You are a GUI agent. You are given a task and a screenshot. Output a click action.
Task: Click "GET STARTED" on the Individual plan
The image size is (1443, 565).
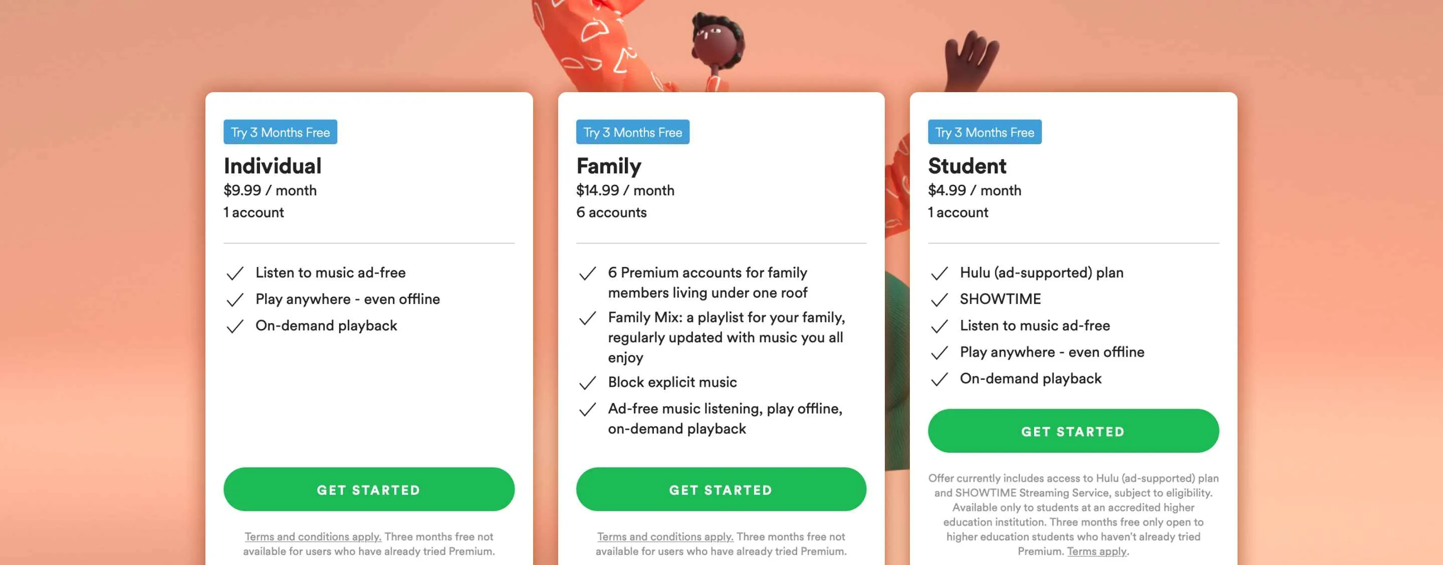369,489
